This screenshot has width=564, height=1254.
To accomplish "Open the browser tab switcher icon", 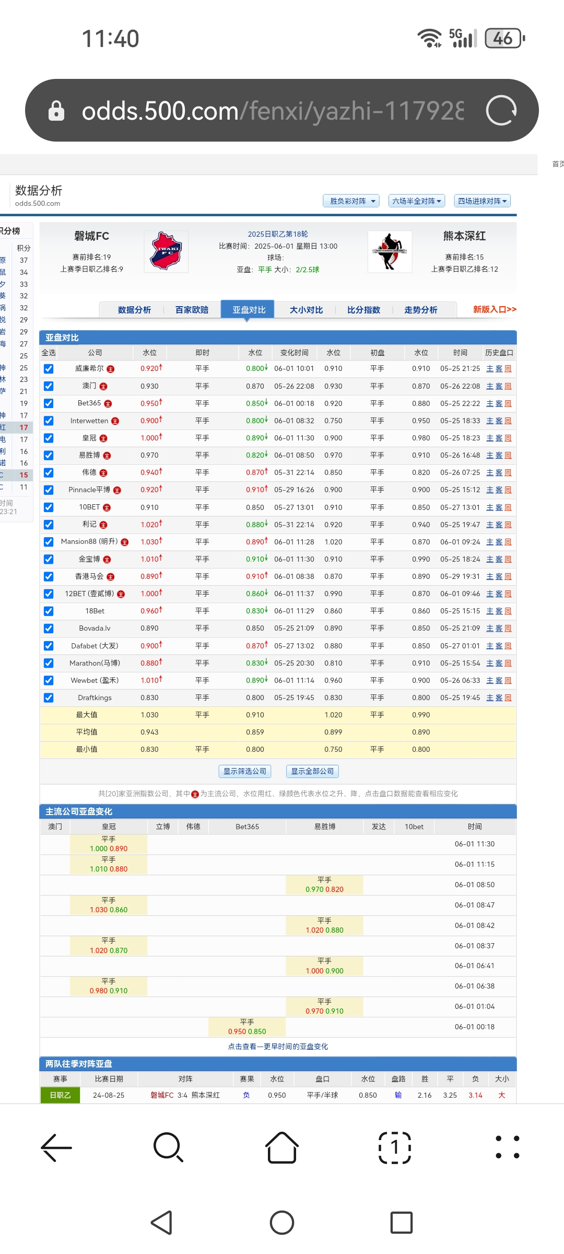I will coord(395,1147).
